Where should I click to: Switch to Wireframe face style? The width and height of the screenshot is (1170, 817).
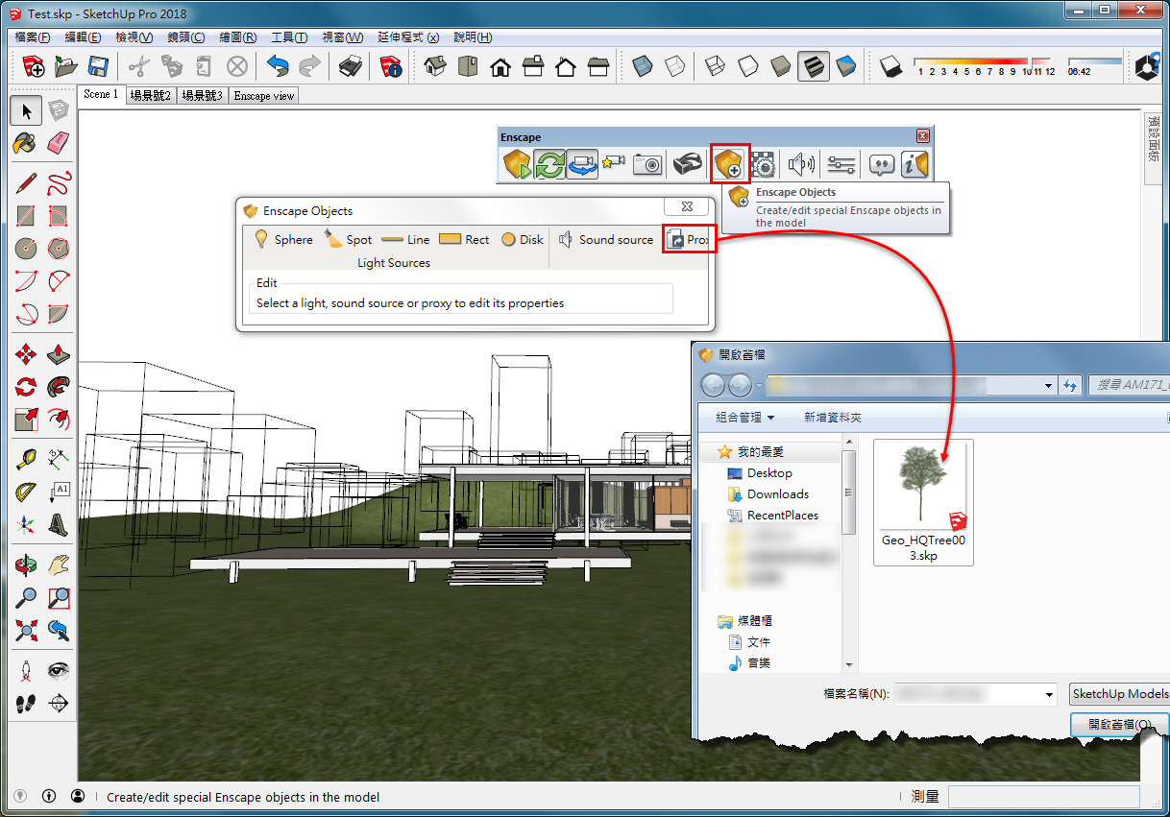[715, 66]
